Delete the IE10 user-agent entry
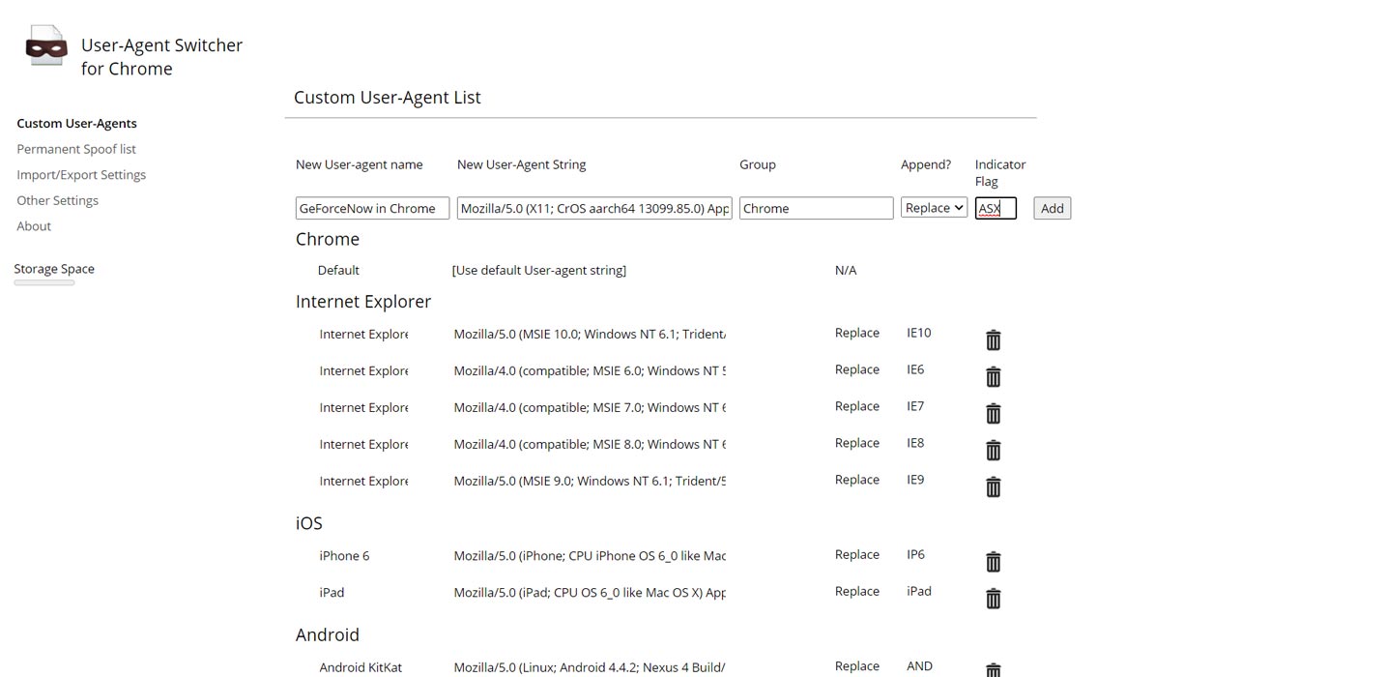This screenshot has width=1386, height=677. tap(993, 340)
